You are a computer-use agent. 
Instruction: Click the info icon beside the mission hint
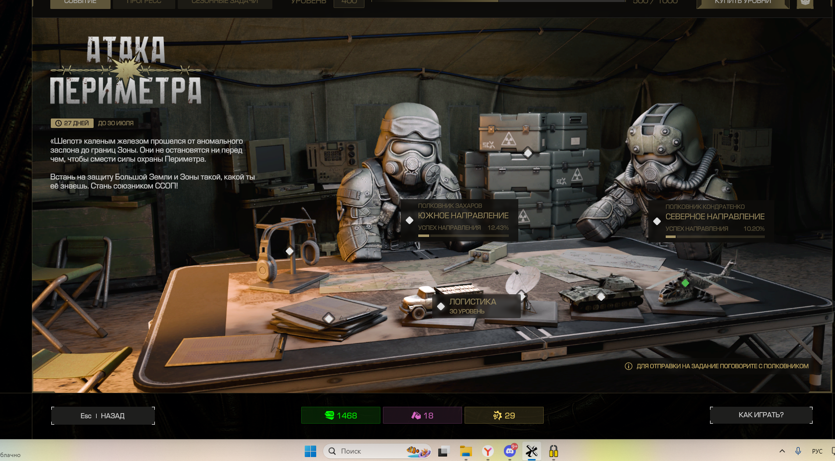(628, 366)
